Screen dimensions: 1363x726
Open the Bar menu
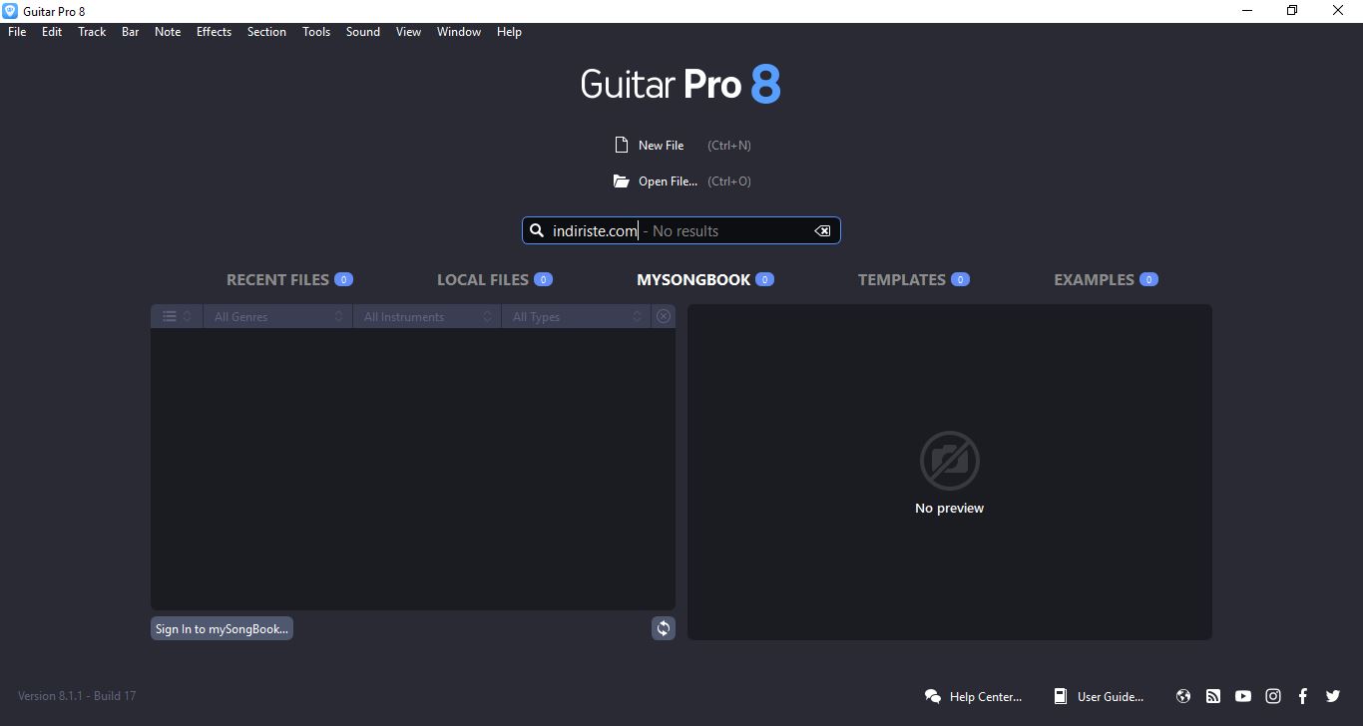(x=130, y=32)
